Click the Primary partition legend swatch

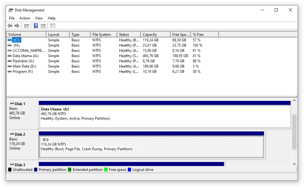(36, 169)
